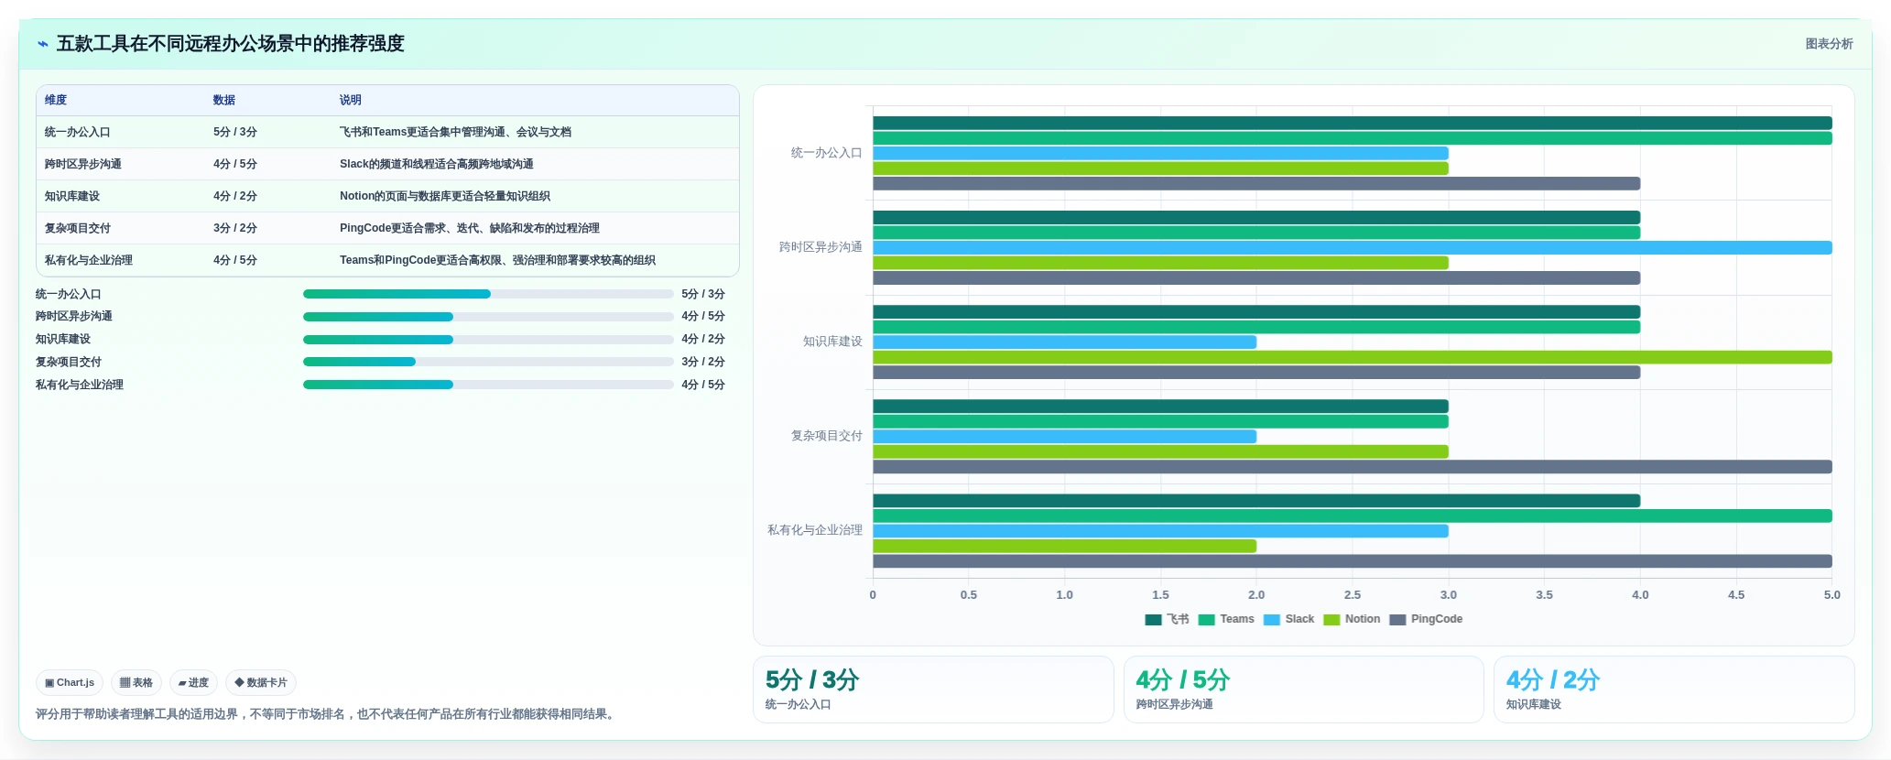Viewport: 1891px width, 760px height.
Task: Open the 4分 / 2分 知识库建设 data card
Action: pyautogui.click(x=1674, y=689)
